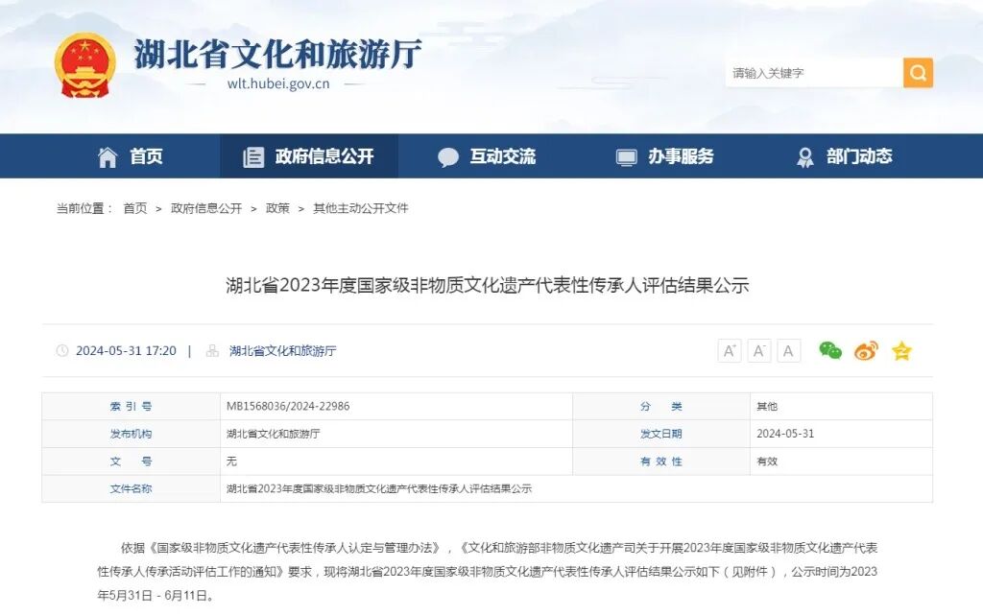Share the article via Weibo icon
The height and width of the screenshot is (615, 983).
pos(867,351)
